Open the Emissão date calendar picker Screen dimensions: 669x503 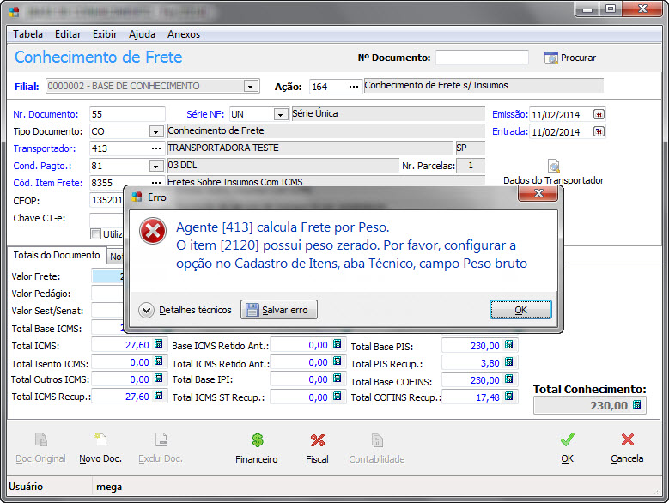pyautogui.click(x=599, y=114)
